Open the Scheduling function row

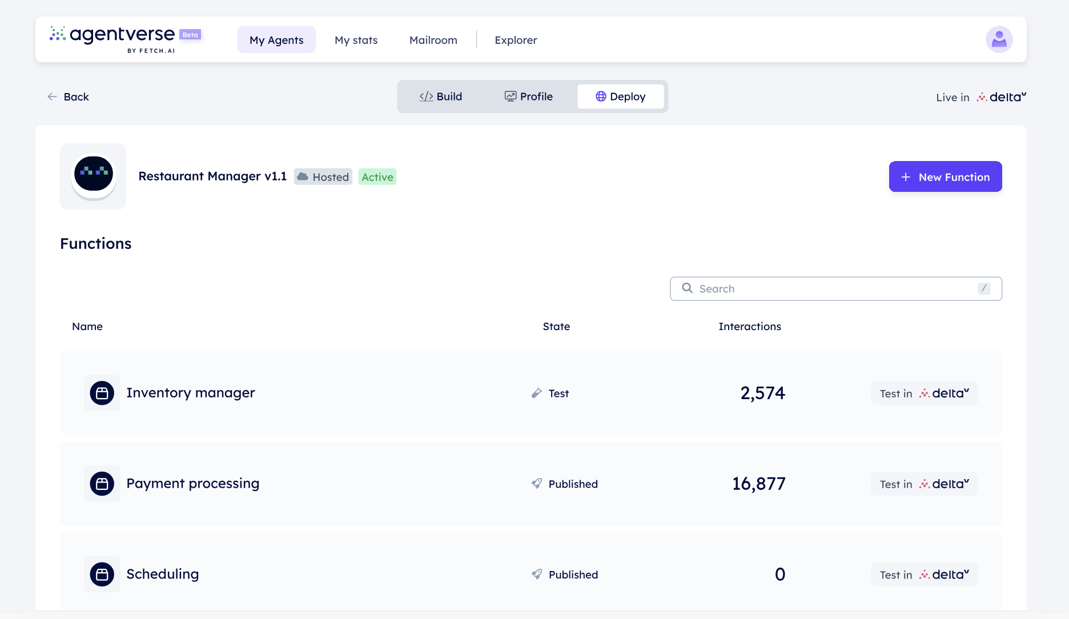pyautogui.click(x=531, y=572)
